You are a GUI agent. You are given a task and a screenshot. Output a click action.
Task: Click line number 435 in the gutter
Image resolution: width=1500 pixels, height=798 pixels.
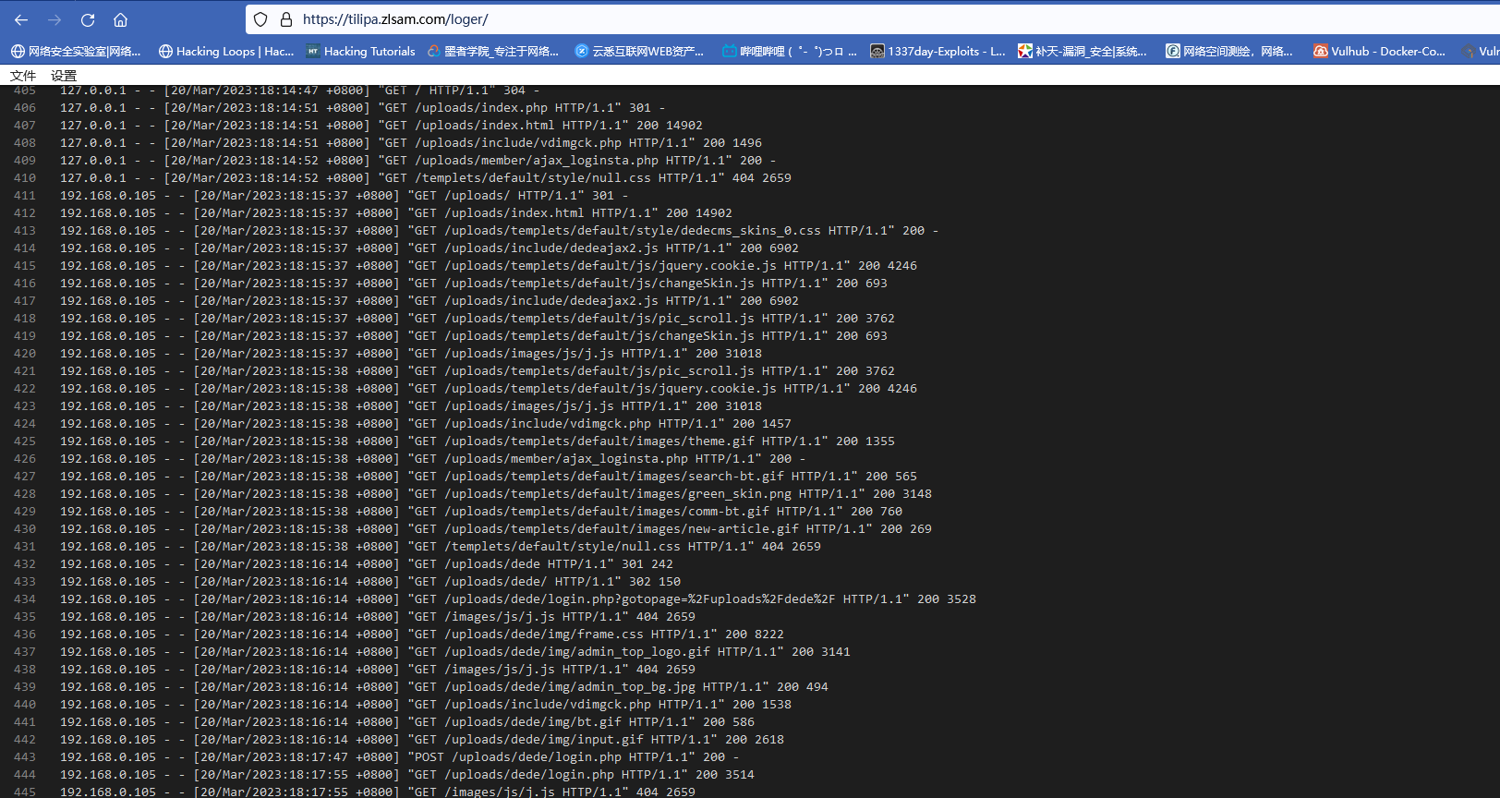25,617
